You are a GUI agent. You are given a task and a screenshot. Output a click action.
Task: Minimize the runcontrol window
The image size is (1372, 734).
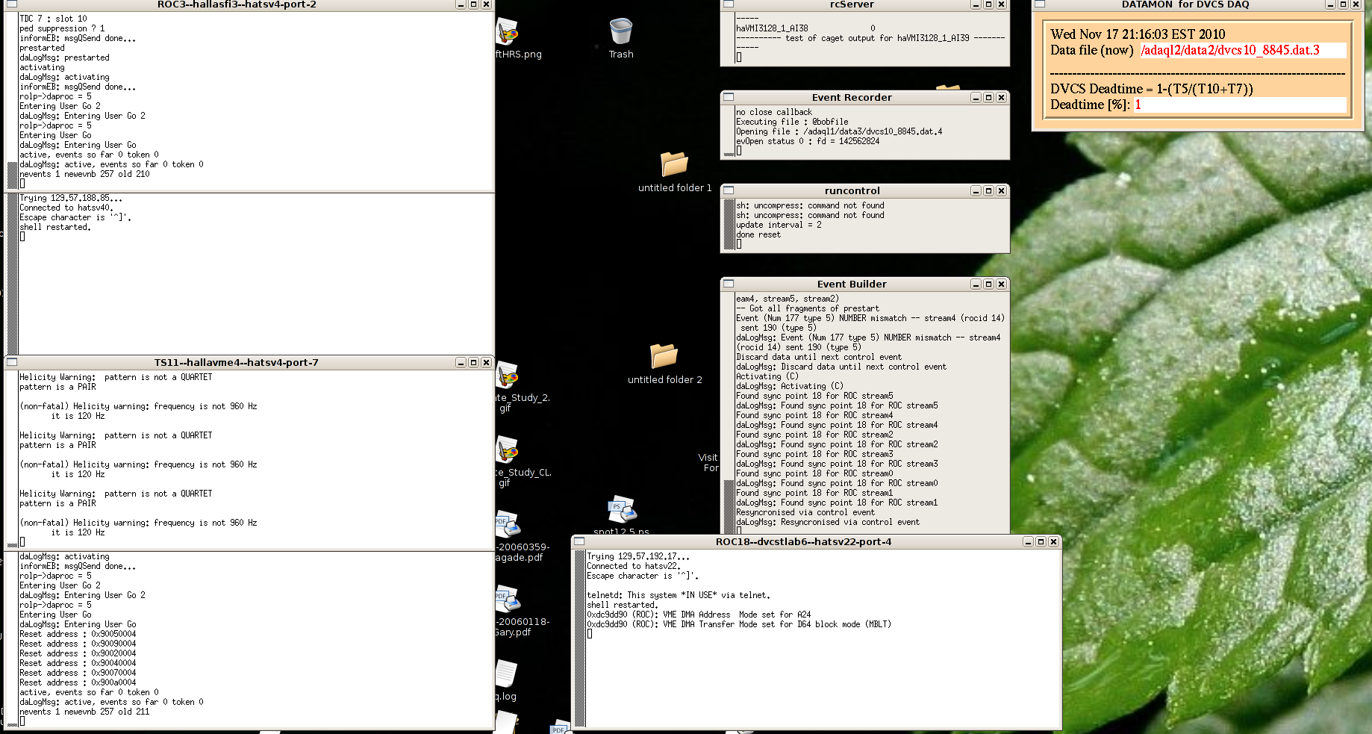pyautogui.click(x=976, y=191)
